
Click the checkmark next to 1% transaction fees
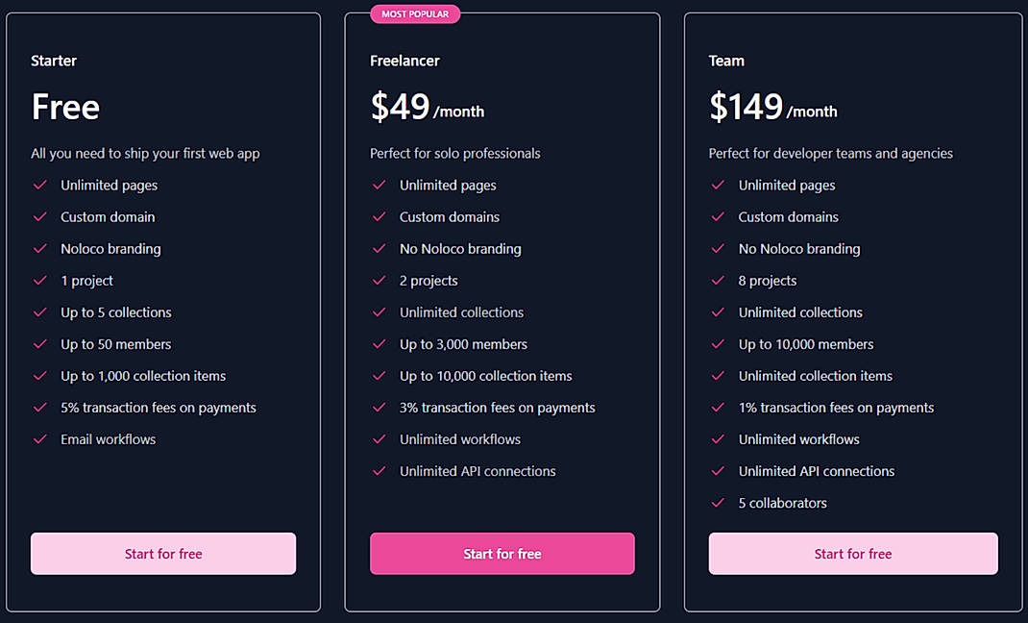tap(718, 408)
